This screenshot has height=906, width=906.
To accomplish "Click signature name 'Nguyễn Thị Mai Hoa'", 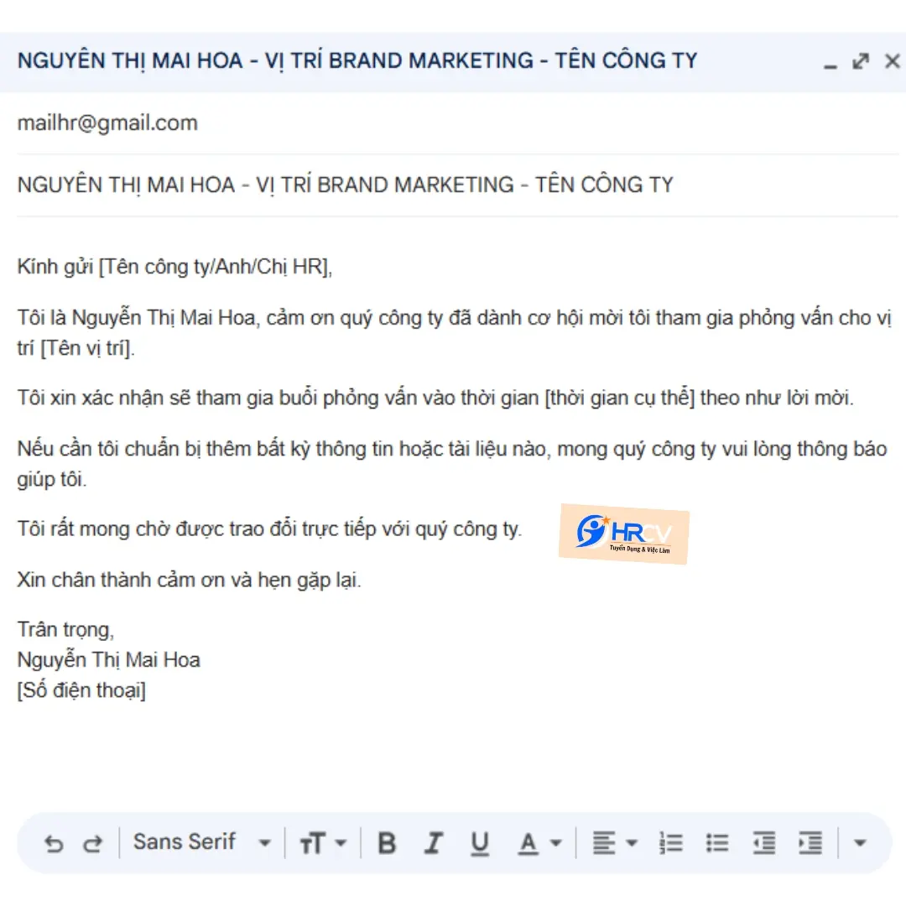I will coord(108,660).
